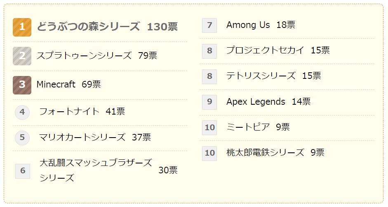The image size is (388, 207).
Task: Click the フォートナイト ranking entry
Action: click(69, 111)
